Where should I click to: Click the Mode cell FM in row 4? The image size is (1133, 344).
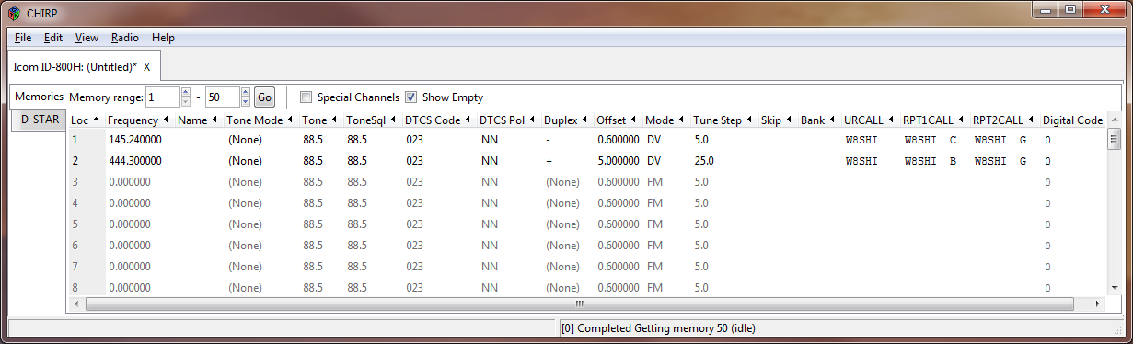click(x=654, y=203)
